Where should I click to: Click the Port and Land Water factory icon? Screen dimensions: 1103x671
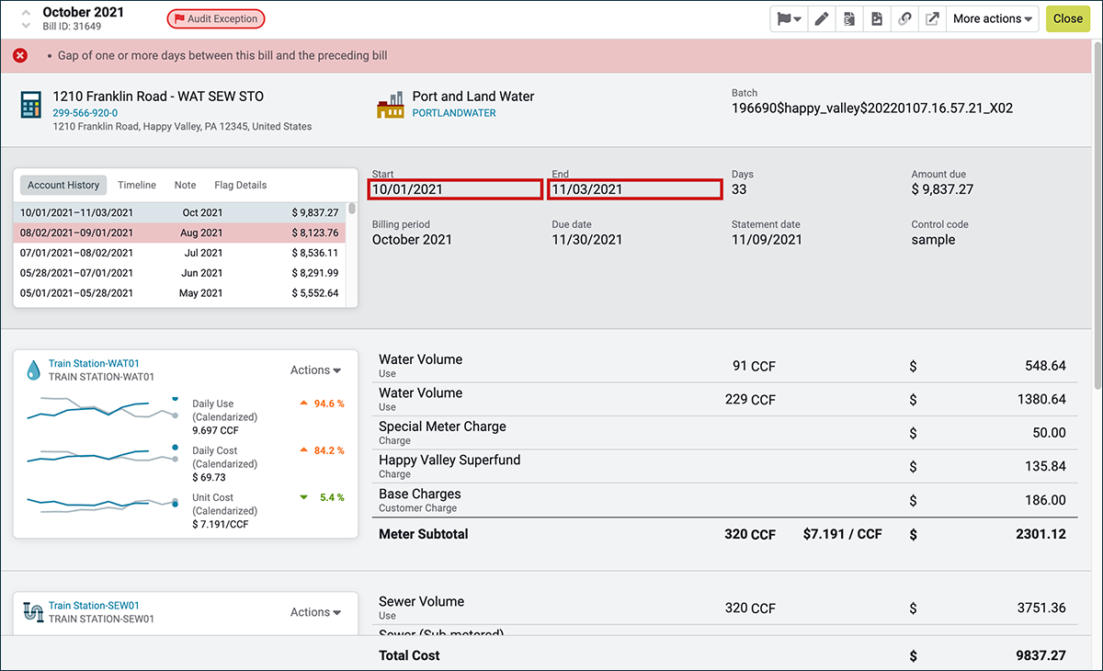391,105
